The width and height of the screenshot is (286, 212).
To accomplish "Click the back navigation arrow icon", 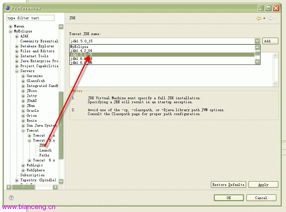I will pyautogui.click(x=259, y=18).
